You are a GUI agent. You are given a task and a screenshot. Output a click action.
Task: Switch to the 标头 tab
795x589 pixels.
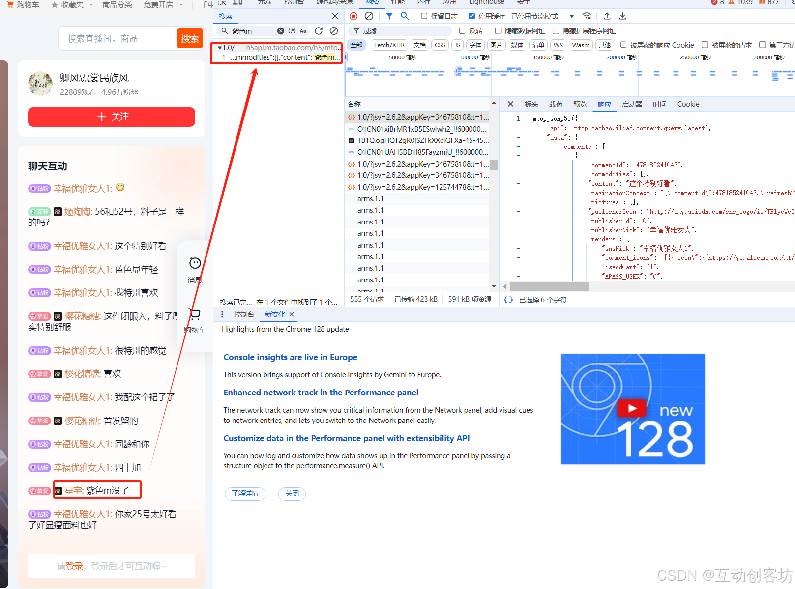click(x=531, y=104)
